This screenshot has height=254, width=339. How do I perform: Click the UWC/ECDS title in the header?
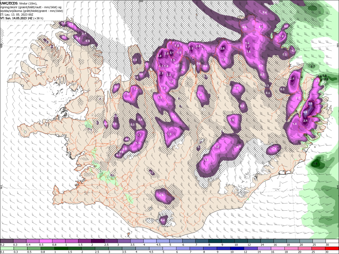[9, 3]
